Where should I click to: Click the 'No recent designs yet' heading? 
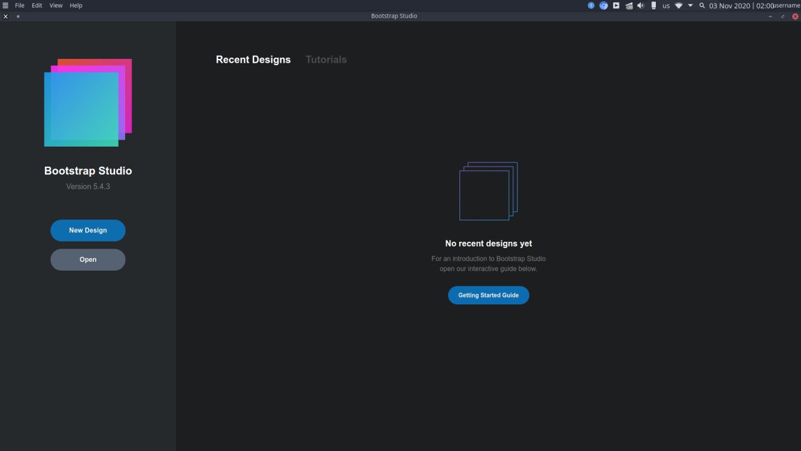click(489, 244)
